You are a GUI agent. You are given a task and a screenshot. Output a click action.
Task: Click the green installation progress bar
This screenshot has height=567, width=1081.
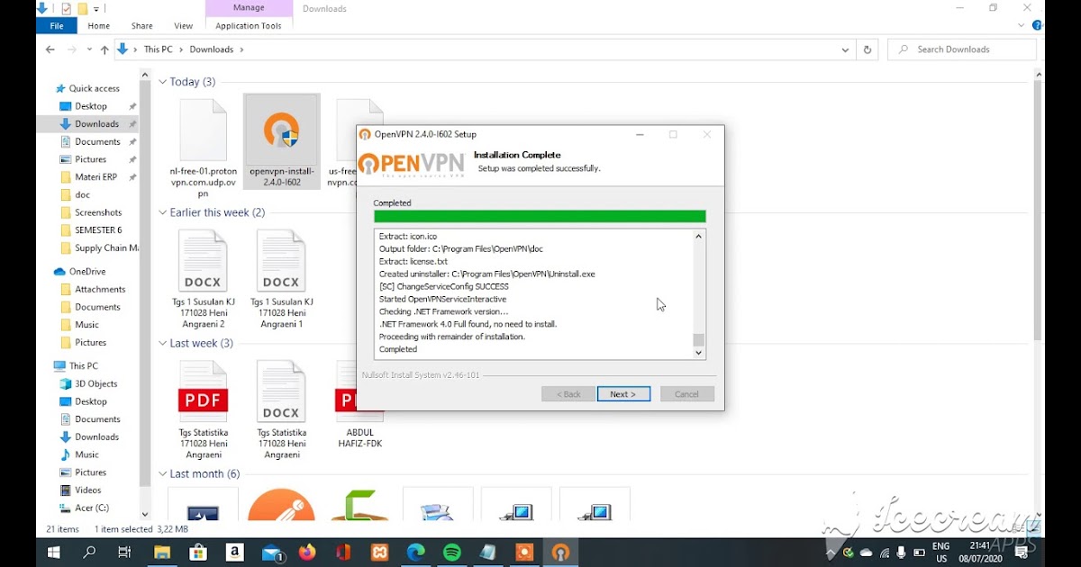click(x=540, y=216)
